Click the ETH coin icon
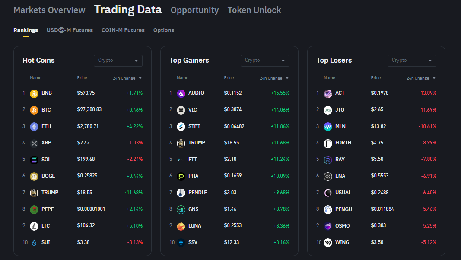This screenshot has width=461, height=260. [34, 126]
